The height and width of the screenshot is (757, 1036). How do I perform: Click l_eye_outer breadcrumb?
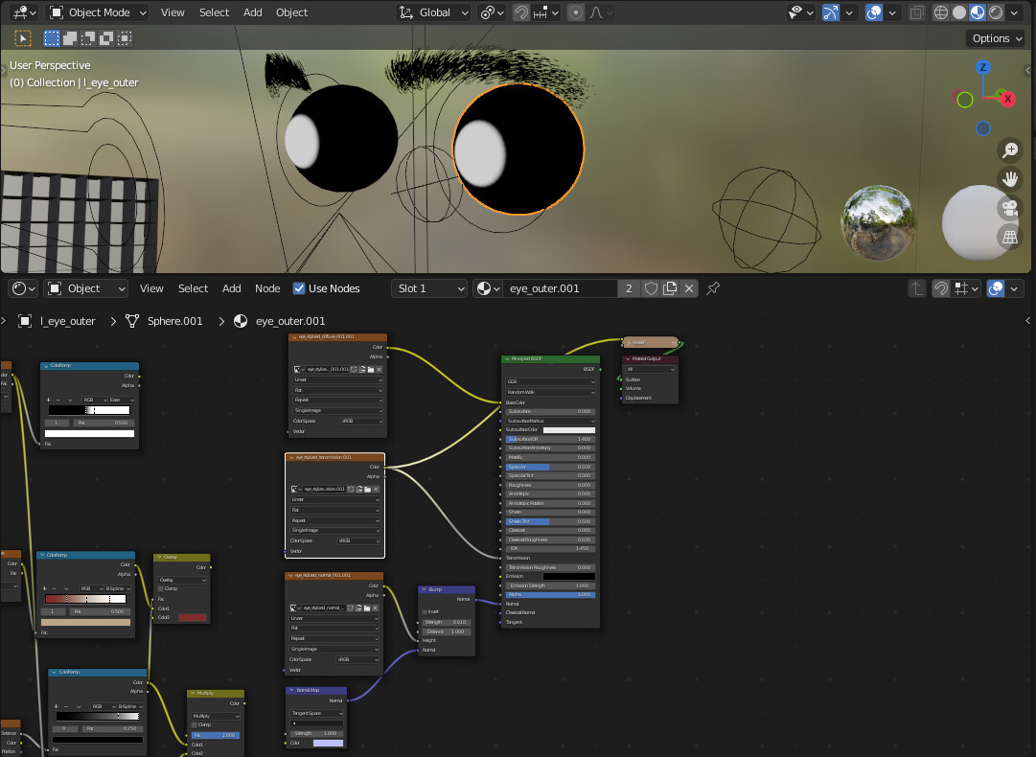67,321
